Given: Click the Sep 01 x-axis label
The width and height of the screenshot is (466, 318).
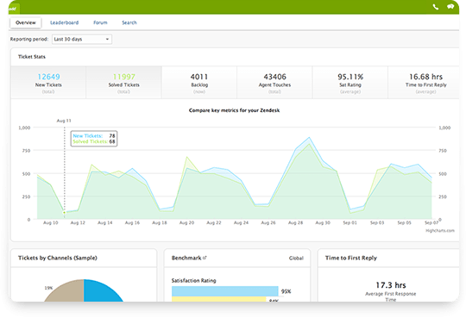Looking at the screenshot, I should (x=349, y=222).
